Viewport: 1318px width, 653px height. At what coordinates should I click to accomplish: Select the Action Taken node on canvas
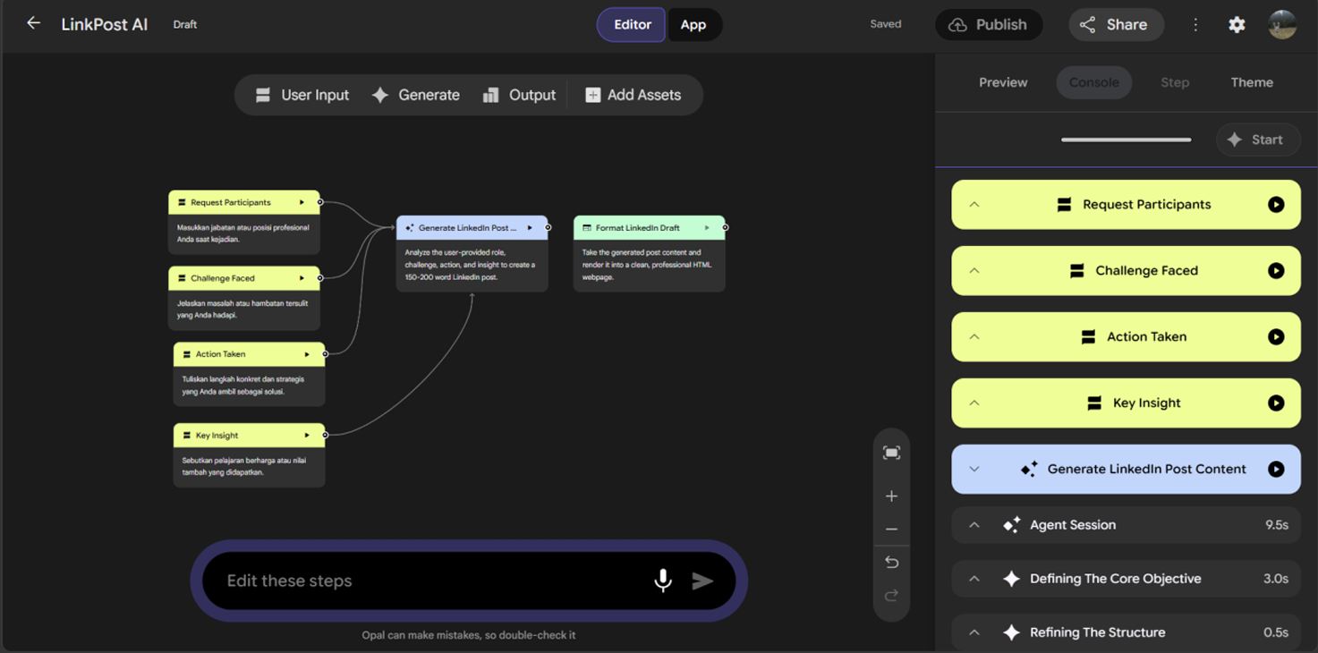click(x=249, y=374)
